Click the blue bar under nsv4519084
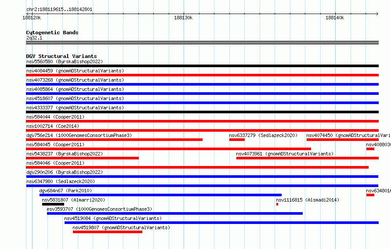391x249 pixels. coord(222,223)
